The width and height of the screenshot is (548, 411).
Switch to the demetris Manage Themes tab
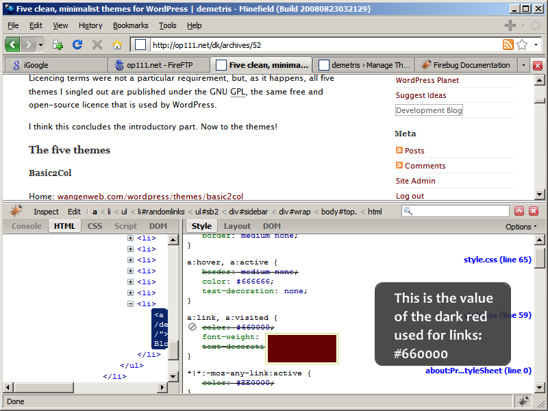pyautogui.click(x=363, y=65)
